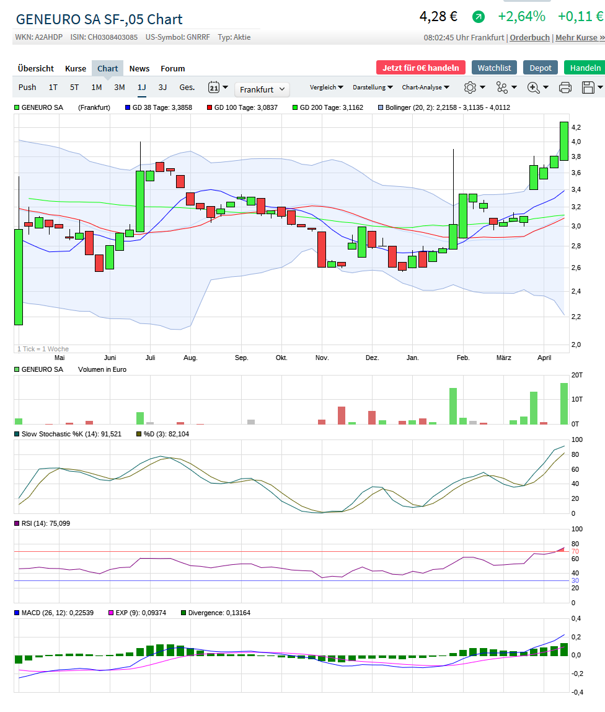Screen dimensions: 605x712
Task: Switch to the Kurse tab
Action: (75, 68)
